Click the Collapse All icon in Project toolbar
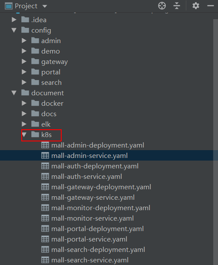 pos(177,6)
